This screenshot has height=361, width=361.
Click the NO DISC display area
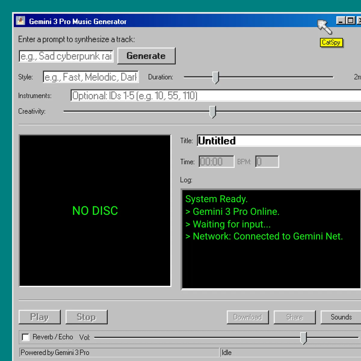click(95, 210)
